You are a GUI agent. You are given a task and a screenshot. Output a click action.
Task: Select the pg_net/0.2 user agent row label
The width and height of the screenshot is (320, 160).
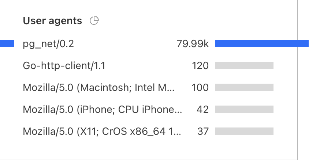[48, 44]
